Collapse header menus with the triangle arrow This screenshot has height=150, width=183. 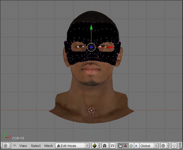pos(15,146)
